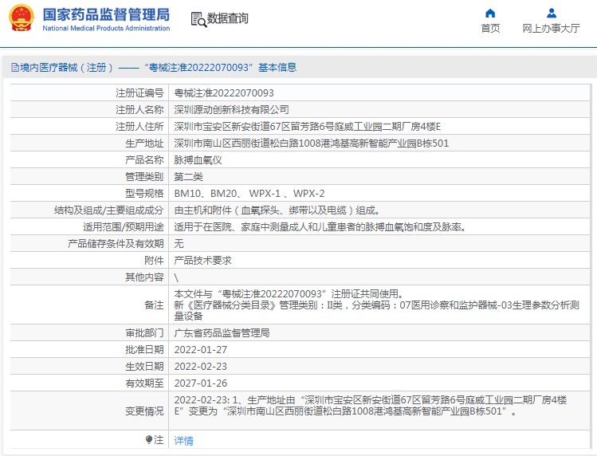Click the national emblem logo
597x456 pixels.
coord(22,18)
